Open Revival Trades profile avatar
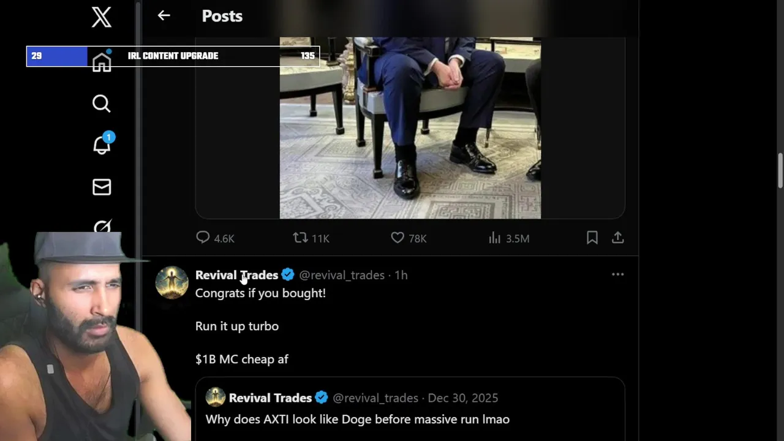 (x=171, y=282)
